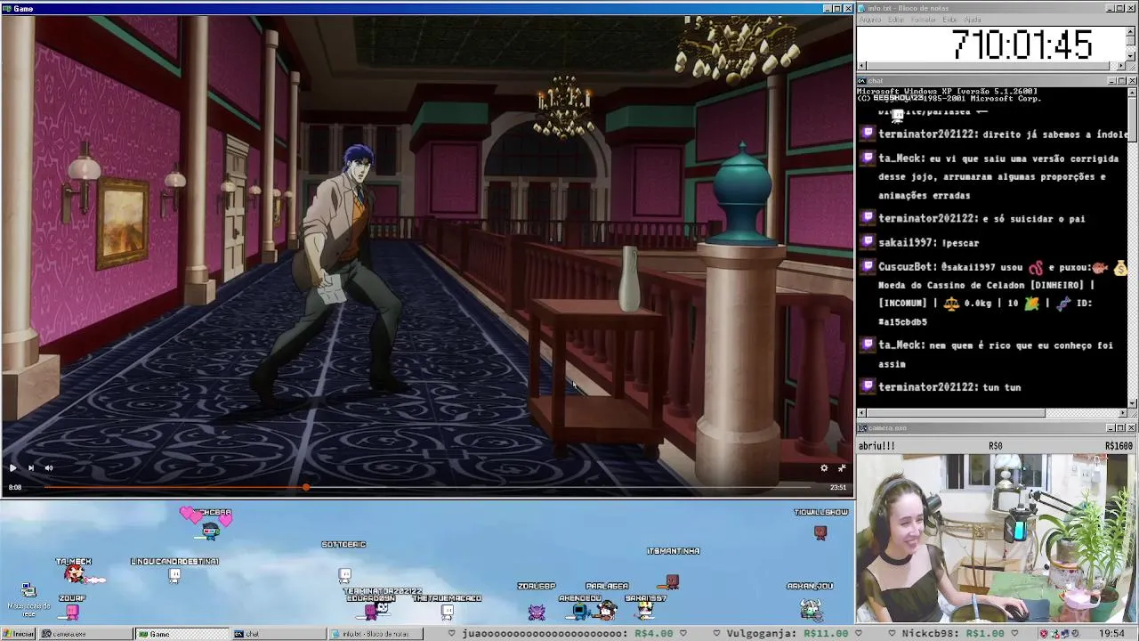This screenshot has height=641, width=1139.
Task: Click the chat window scroll up arrow
Action: click(1132, 92)
